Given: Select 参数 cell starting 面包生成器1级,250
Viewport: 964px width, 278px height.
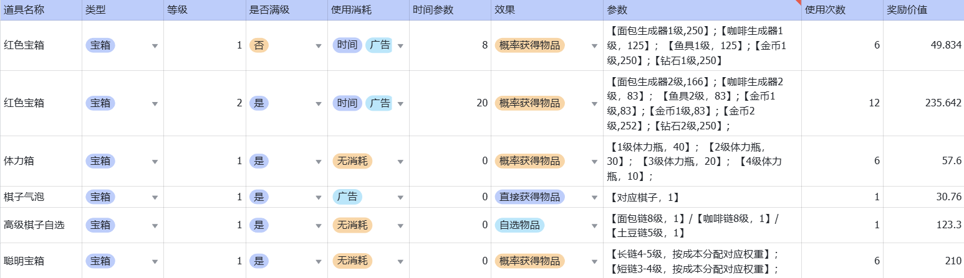Looking at the screenshot, I should click(x=702, y=45).
